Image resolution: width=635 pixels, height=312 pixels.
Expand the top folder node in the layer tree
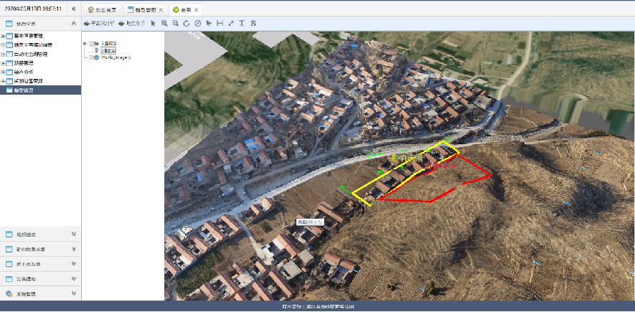pos(85,43)
